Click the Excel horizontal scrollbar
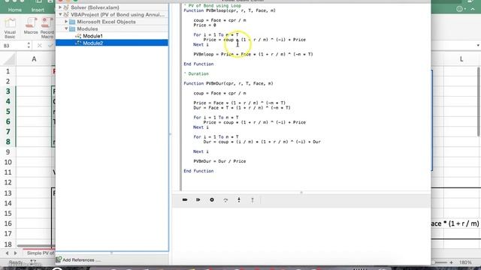Viewport: 481px width, 270px height. pyautogui.click(x=35, y=246)
